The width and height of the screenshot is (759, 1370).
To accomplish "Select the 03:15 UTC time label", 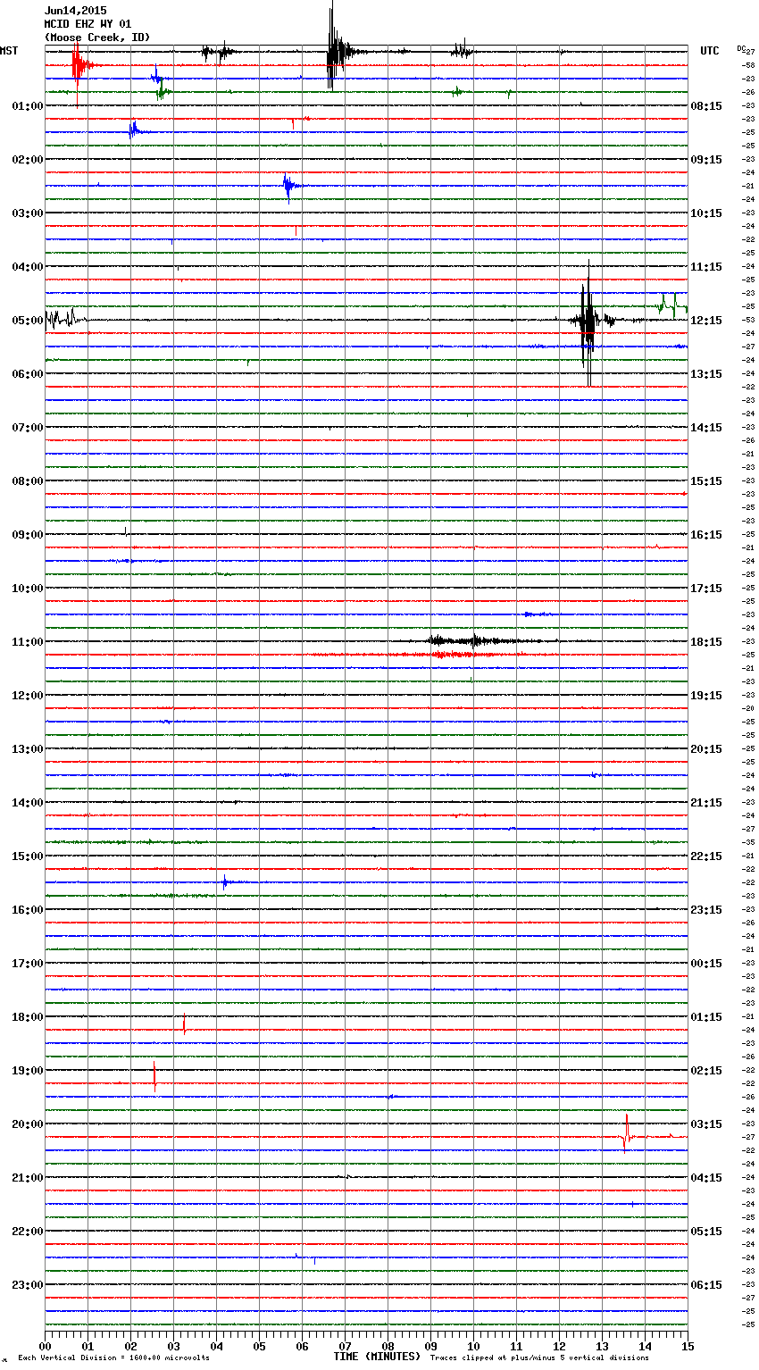I will 706,1124.
